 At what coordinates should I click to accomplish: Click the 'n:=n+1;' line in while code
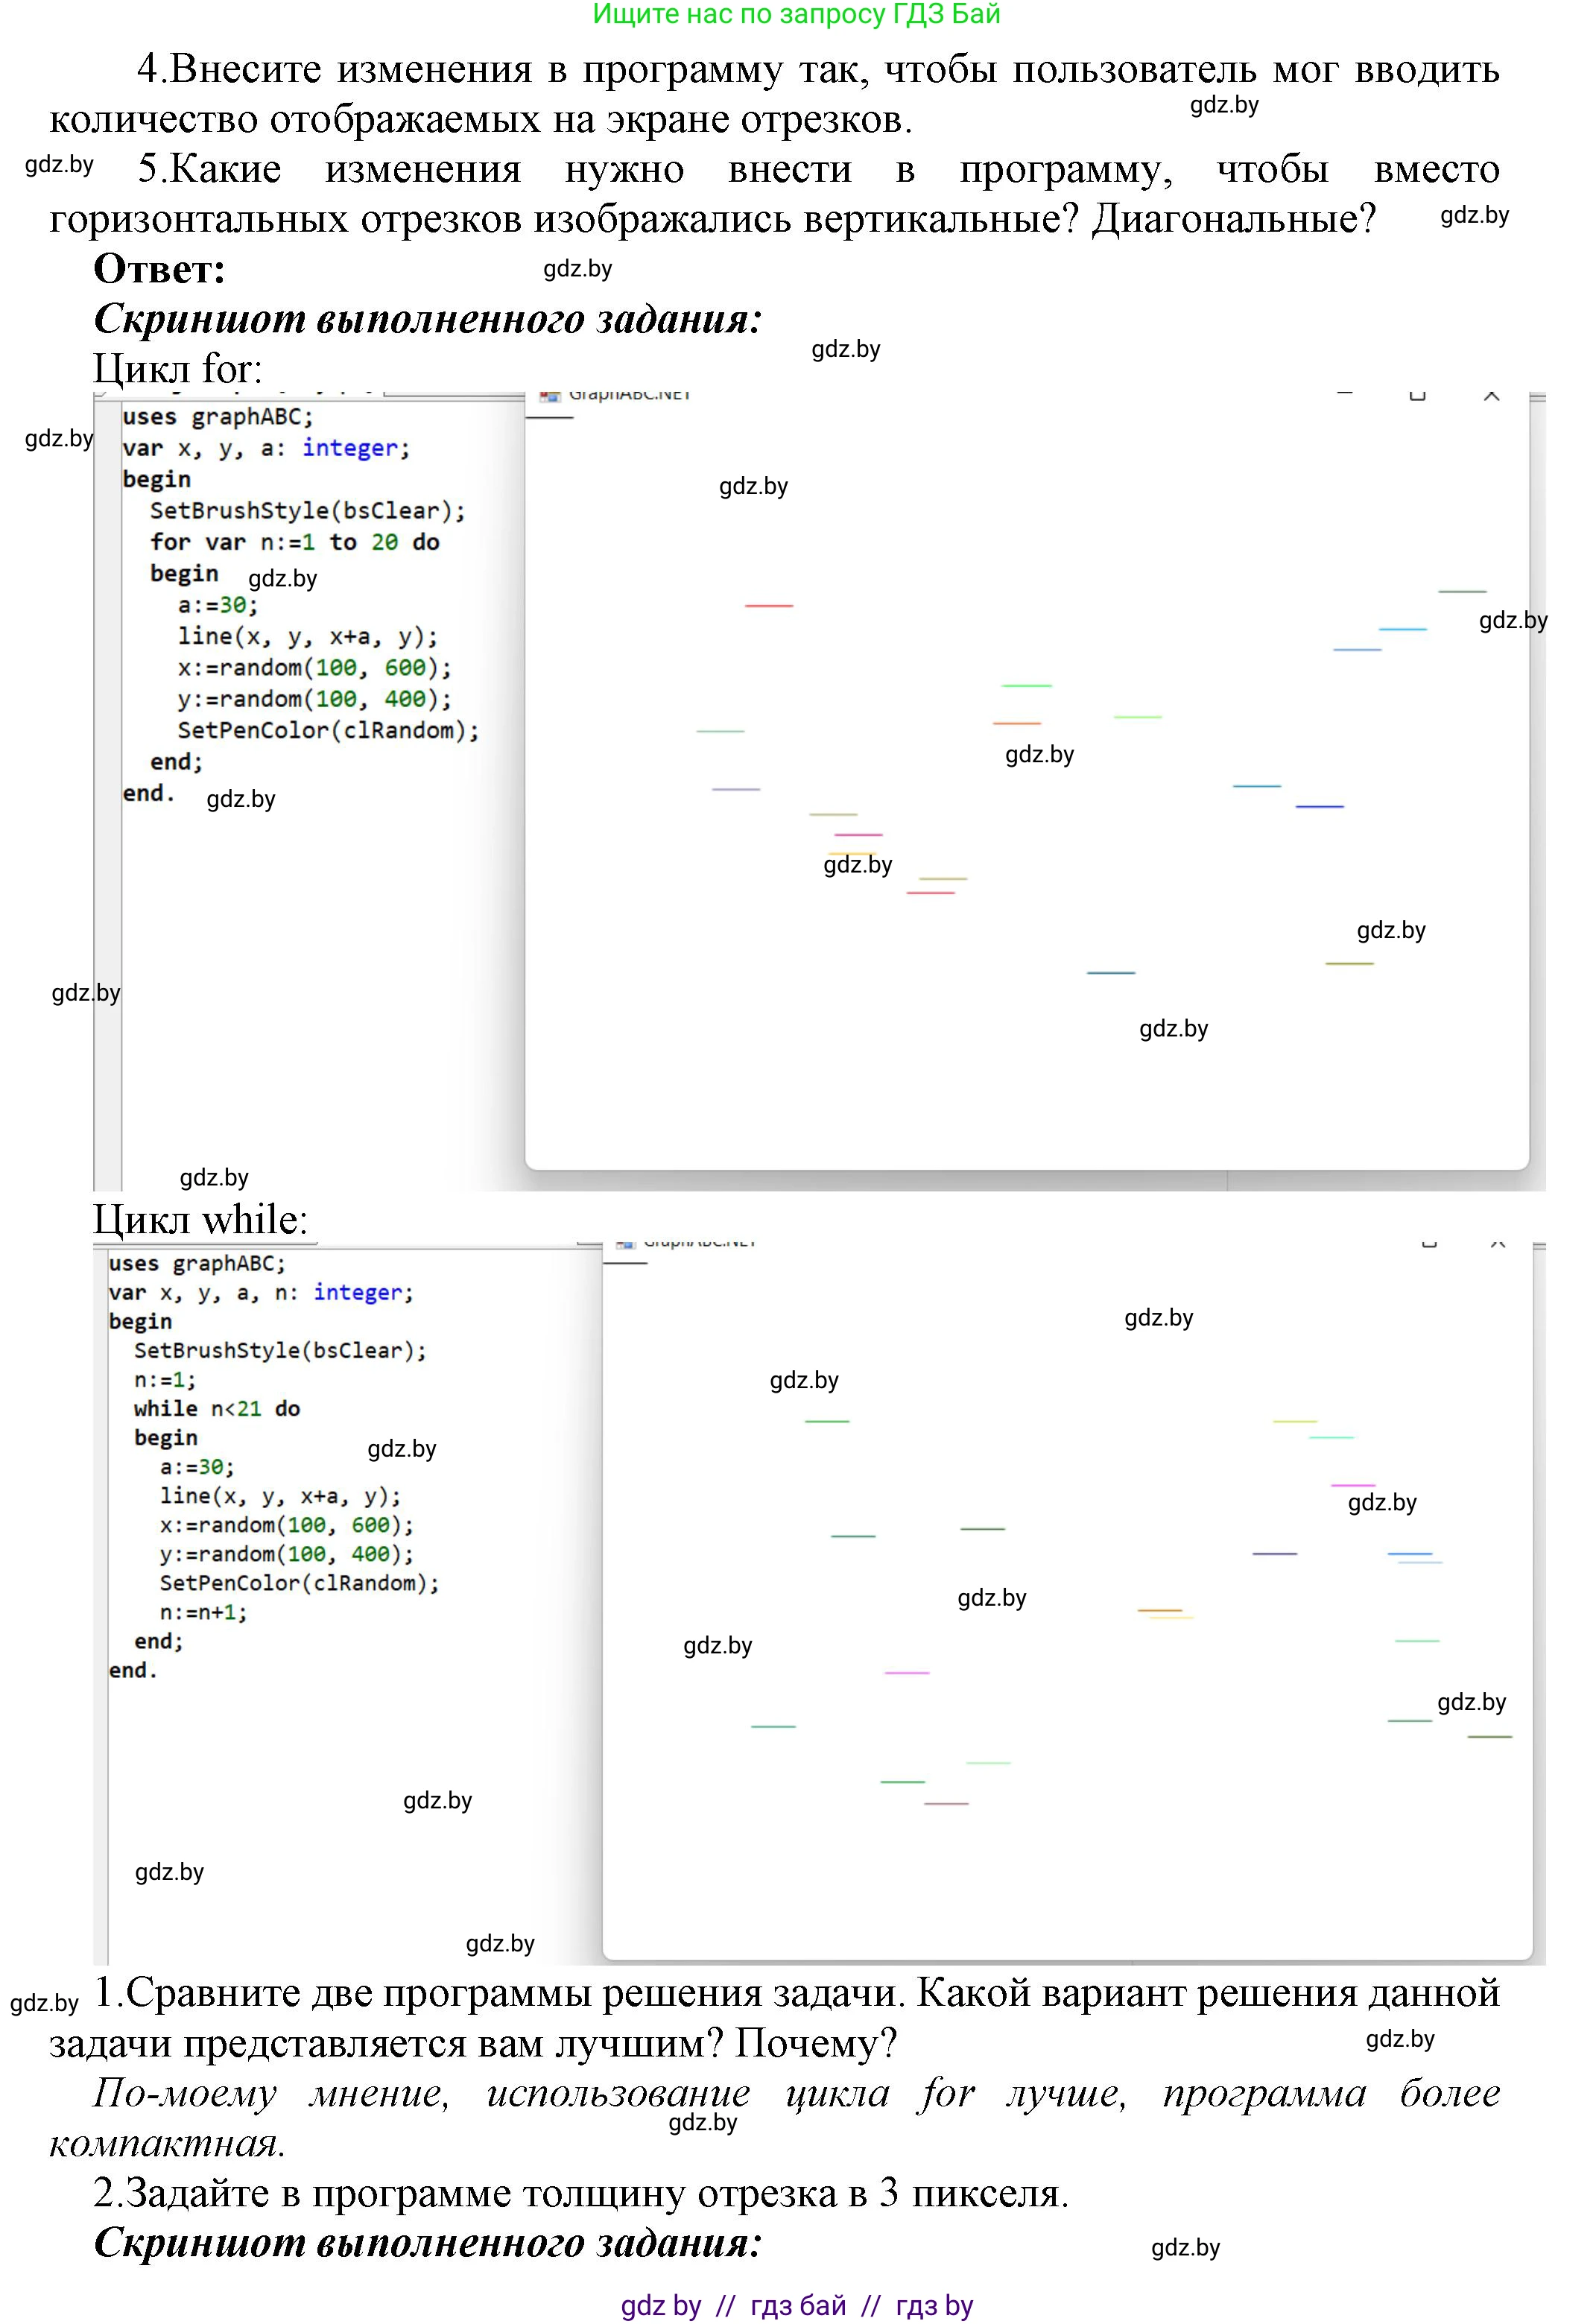pyautogui.click(x=203, y=1612)
